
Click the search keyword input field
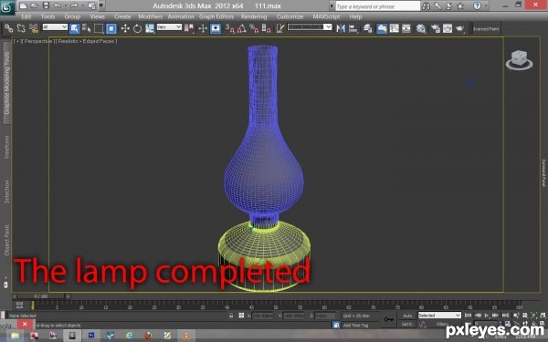click(x=377, y=6)
